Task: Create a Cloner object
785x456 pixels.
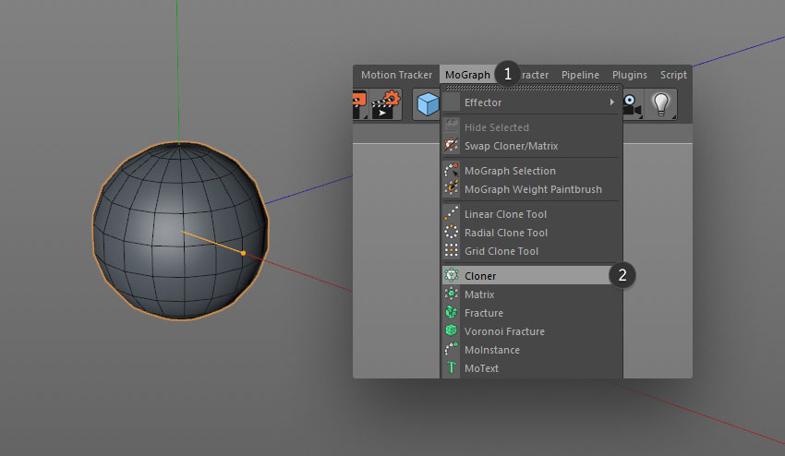Action: click(x=531, y=275)
